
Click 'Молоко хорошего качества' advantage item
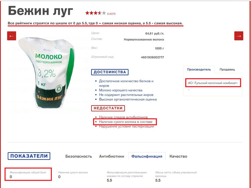[120, 90]
